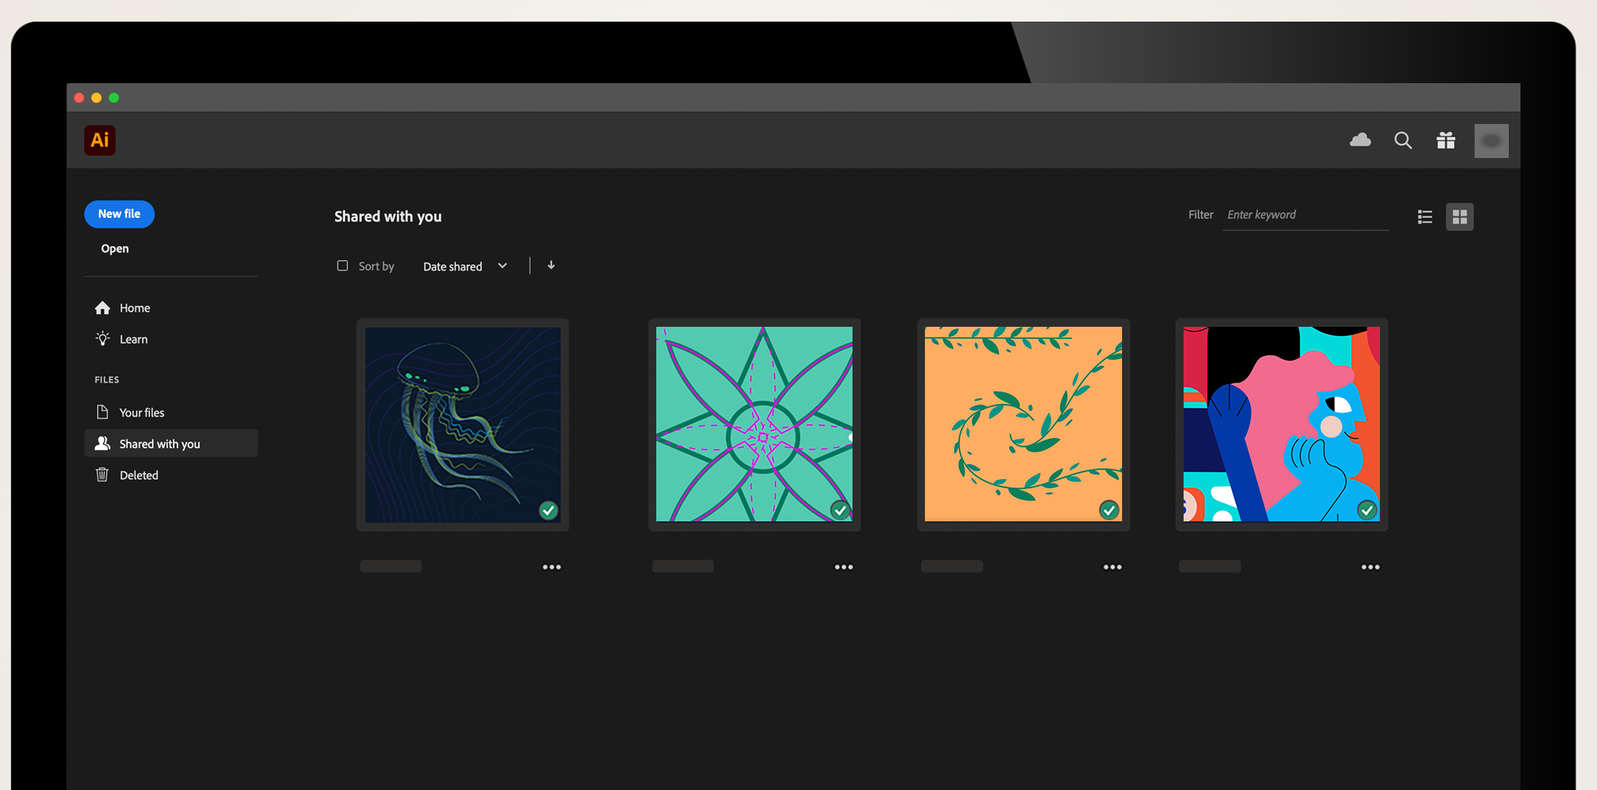
Task: Deselect the orange vine artwork checkmark
Action: [x=1109, y=509]
